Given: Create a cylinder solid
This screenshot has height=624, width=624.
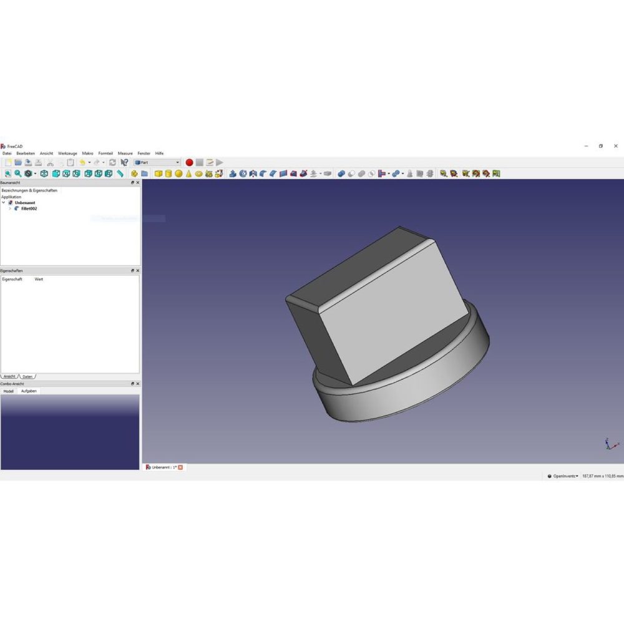Looking at the screenshot, I should [x=168, y=173].
